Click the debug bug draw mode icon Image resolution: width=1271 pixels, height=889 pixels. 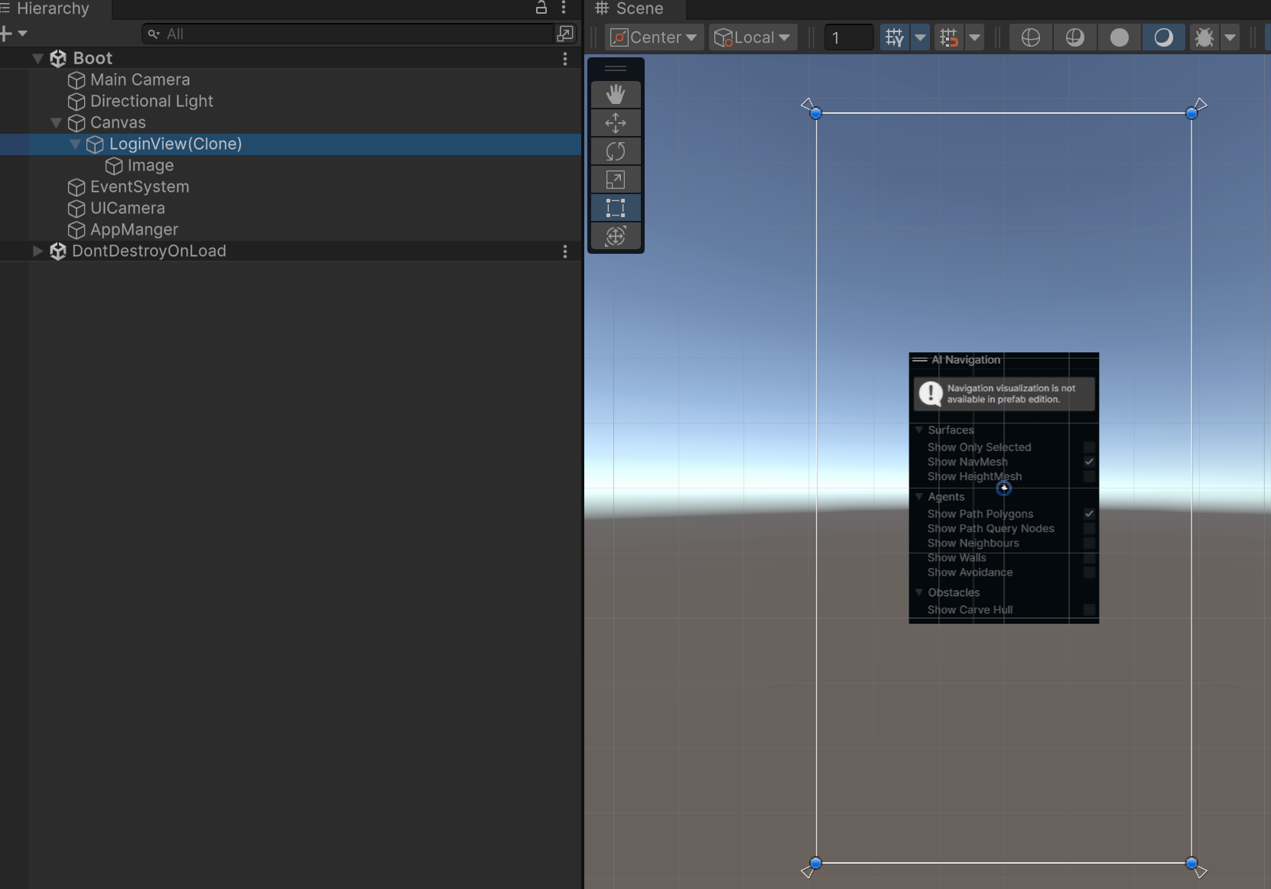(x=1204, y=37)
